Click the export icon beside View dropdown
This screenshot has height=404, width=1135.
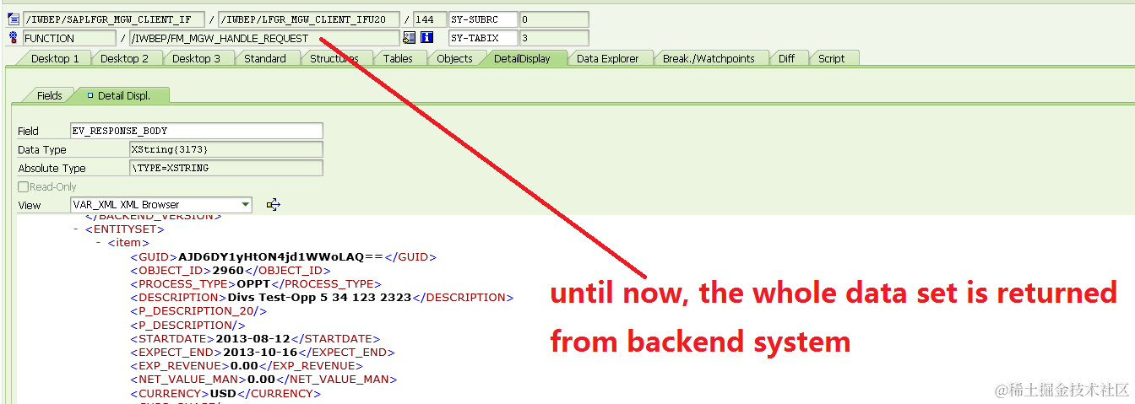273,204
